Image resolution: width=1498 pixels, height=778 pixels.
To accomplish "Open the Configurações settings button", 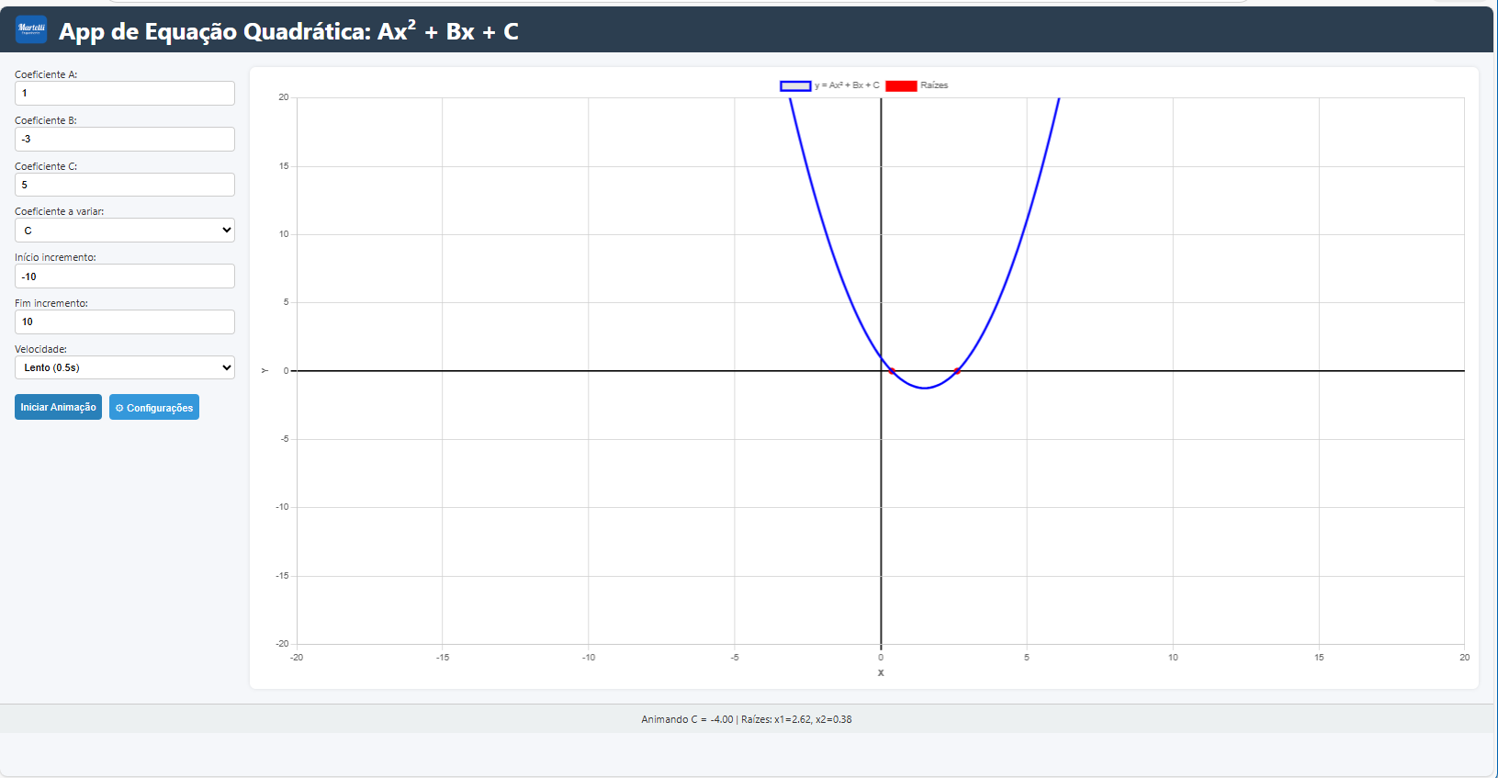I will (x=154, y=408).
